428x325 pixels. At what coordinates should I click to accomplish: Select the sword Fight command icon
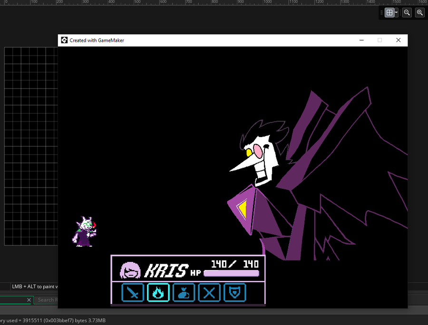click(x=133, y=293)
